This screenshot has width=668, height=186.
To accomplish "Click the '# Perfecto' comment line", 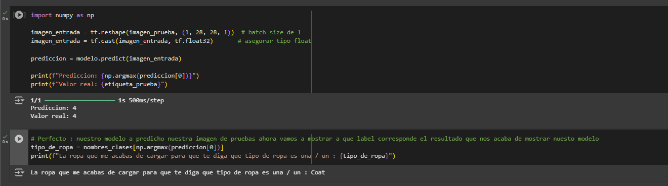I will click(314, 139).
